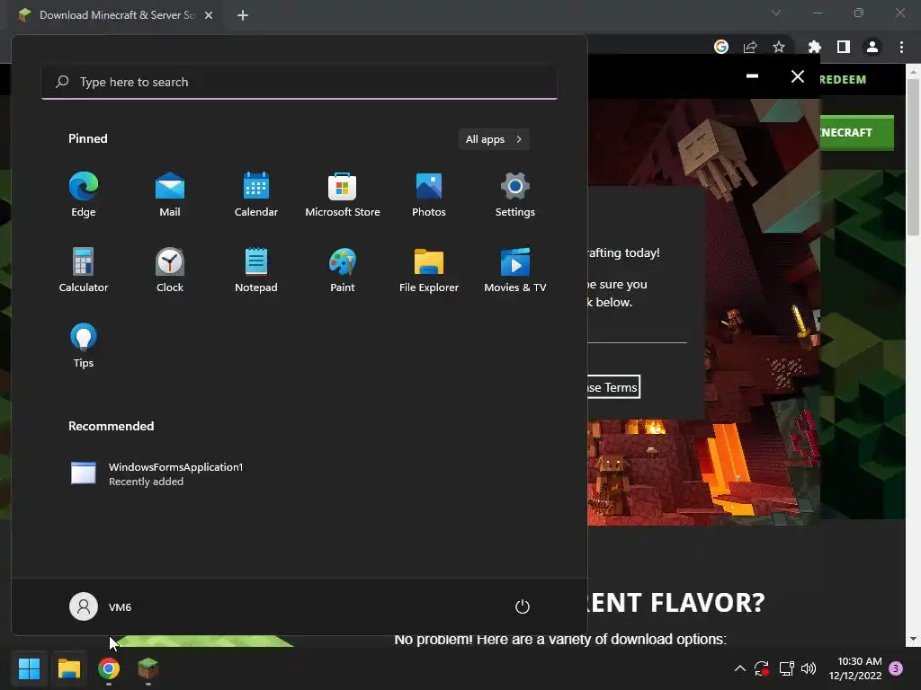The height and width of the screenshot is (690, 921).
Task: Open the Edge browser from pinned apps
Action: coord(84,195)
